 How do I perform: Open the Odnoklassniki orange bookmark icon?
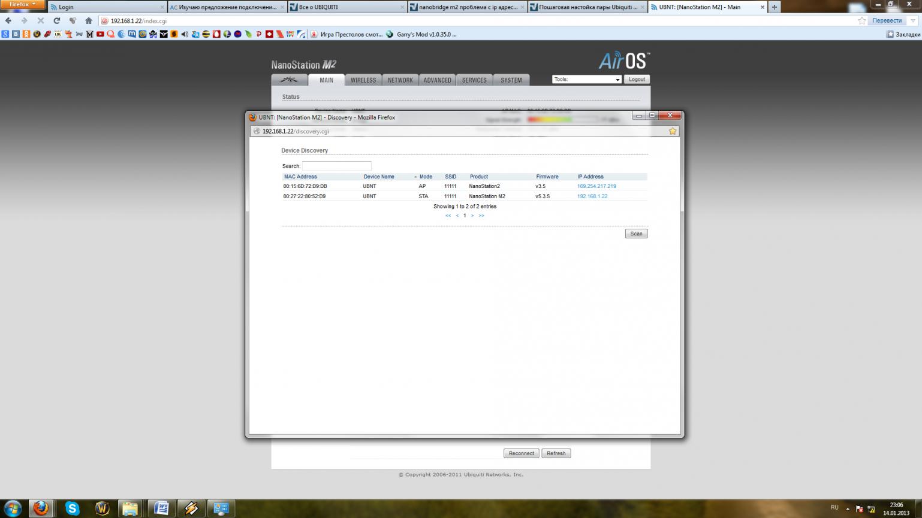[x=26, y=34]
